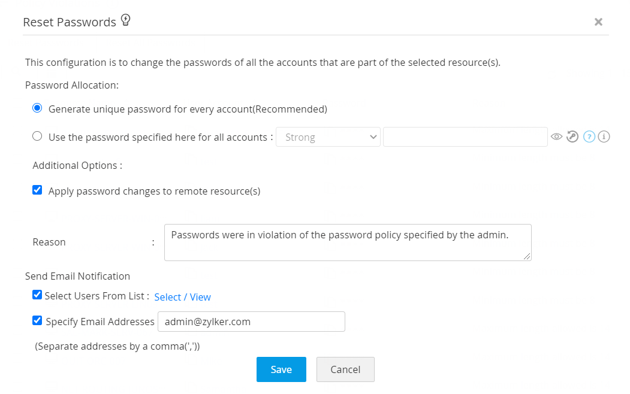The width and height of the screenshot is (630, 394).
Task: Click the Reason box resize handle
Action: (527, 257)
